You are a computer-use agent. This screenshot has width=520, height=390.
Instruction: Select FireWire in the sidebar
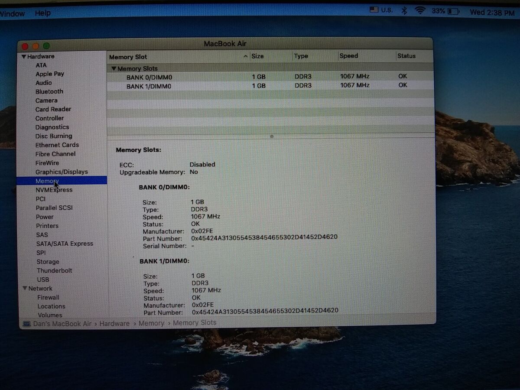click(47, 163)
